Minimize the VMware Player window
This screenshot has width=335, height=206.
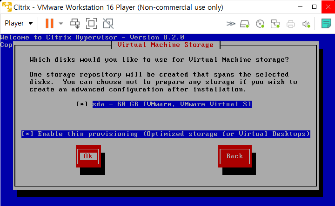(300, 7)
